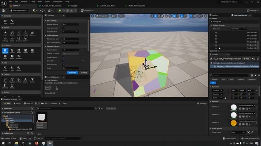Select the Mesh fracture tool
The width and height of the screenshot is (261, 146).
[x=12, y=57]
